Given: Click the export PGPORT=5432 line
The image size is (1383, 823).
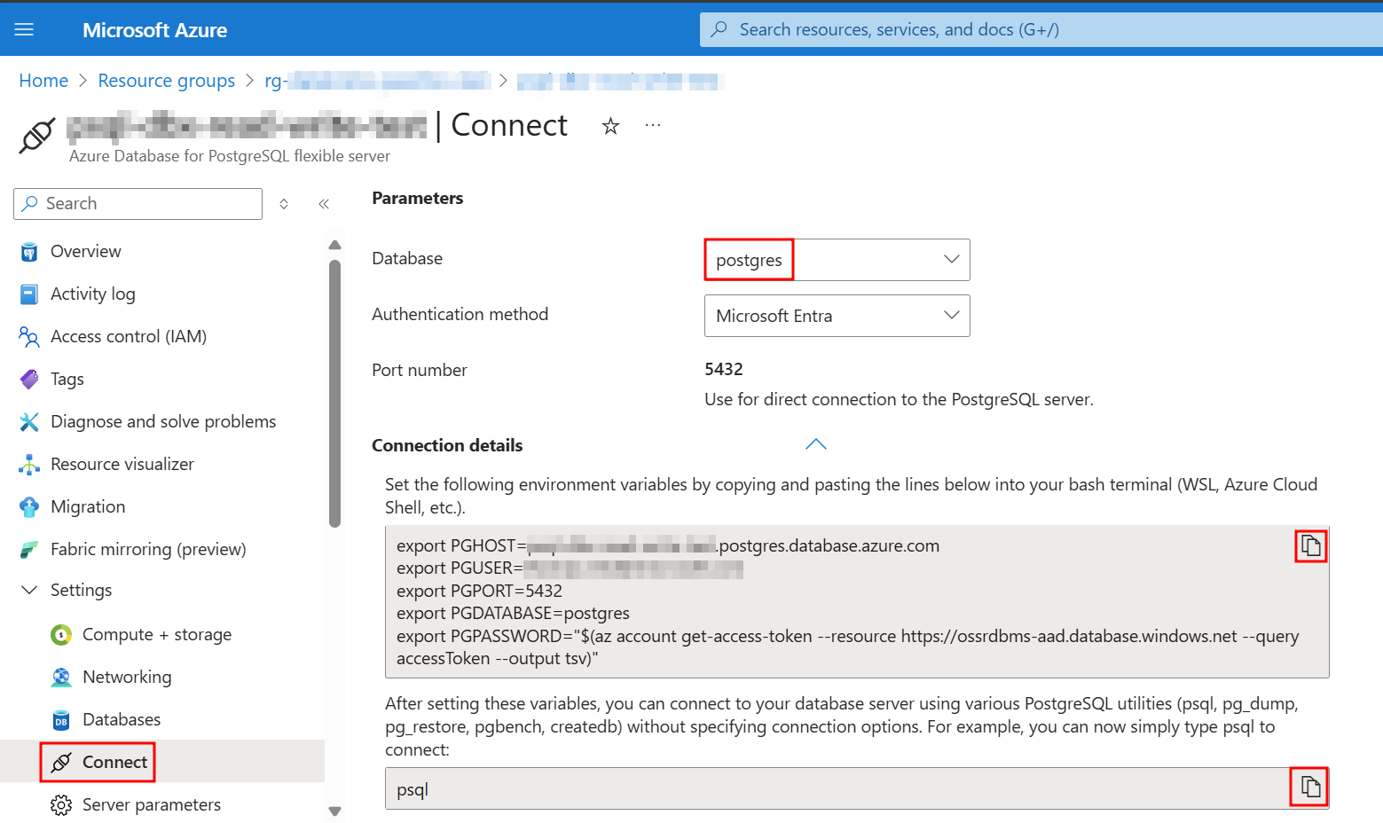Looking at the screenshot, I should (479, 591).
